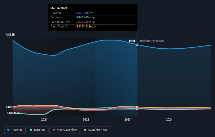Toggle the Earnings legend series
Viewport: 215px width, 137px height.
point(37,130)
